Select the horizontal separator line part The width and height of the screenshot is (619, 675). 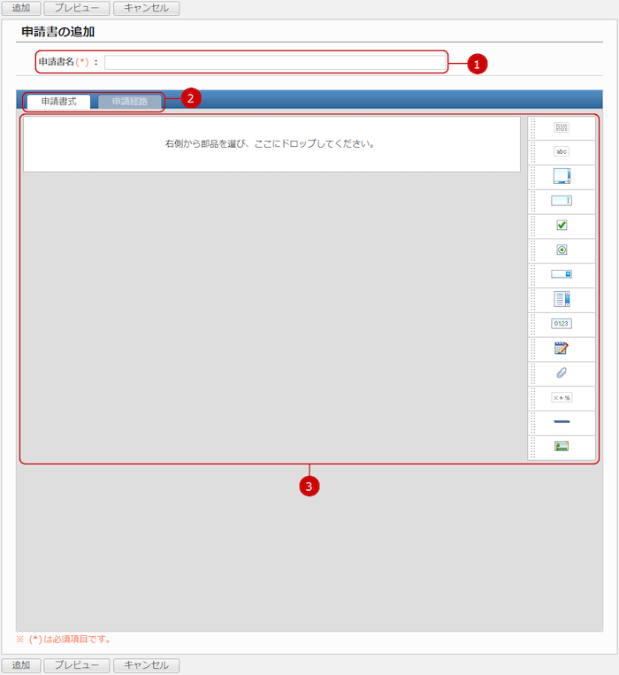[562, 422]
